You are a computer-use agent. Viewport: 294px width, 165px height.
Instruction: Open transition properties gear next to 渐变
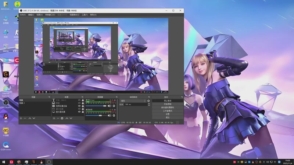pos(148,101)
